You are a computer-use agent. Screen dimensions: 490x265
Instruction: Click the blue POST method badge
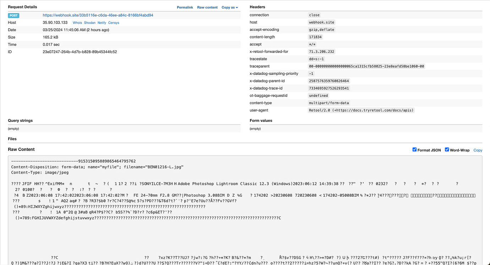pyautogui.click(x=14, y=16)
